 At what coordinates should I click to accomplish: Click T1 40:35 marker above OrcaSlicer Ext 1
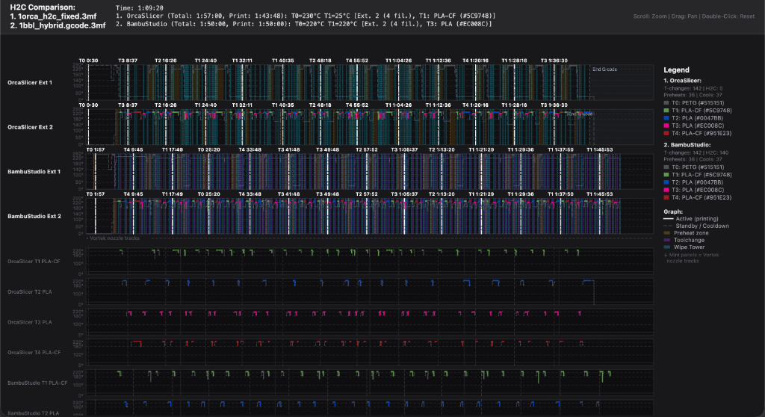click(x=283, y=61)
